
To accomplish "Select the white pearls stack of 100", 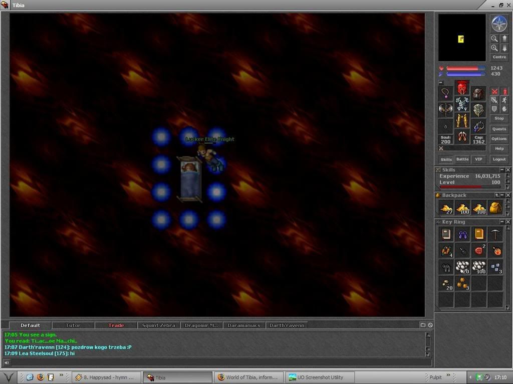I will click(479, 267).
